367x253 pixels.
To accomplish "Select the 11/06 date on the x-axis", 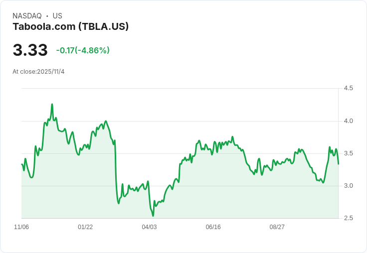I will coord(21,227).
